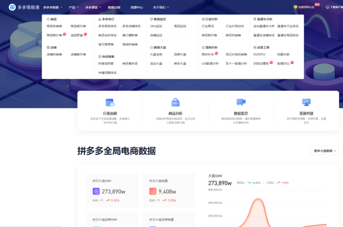The image size is (343, 227).
Task: Click the podium icon beside 多多排行
Action: [100, 19]
